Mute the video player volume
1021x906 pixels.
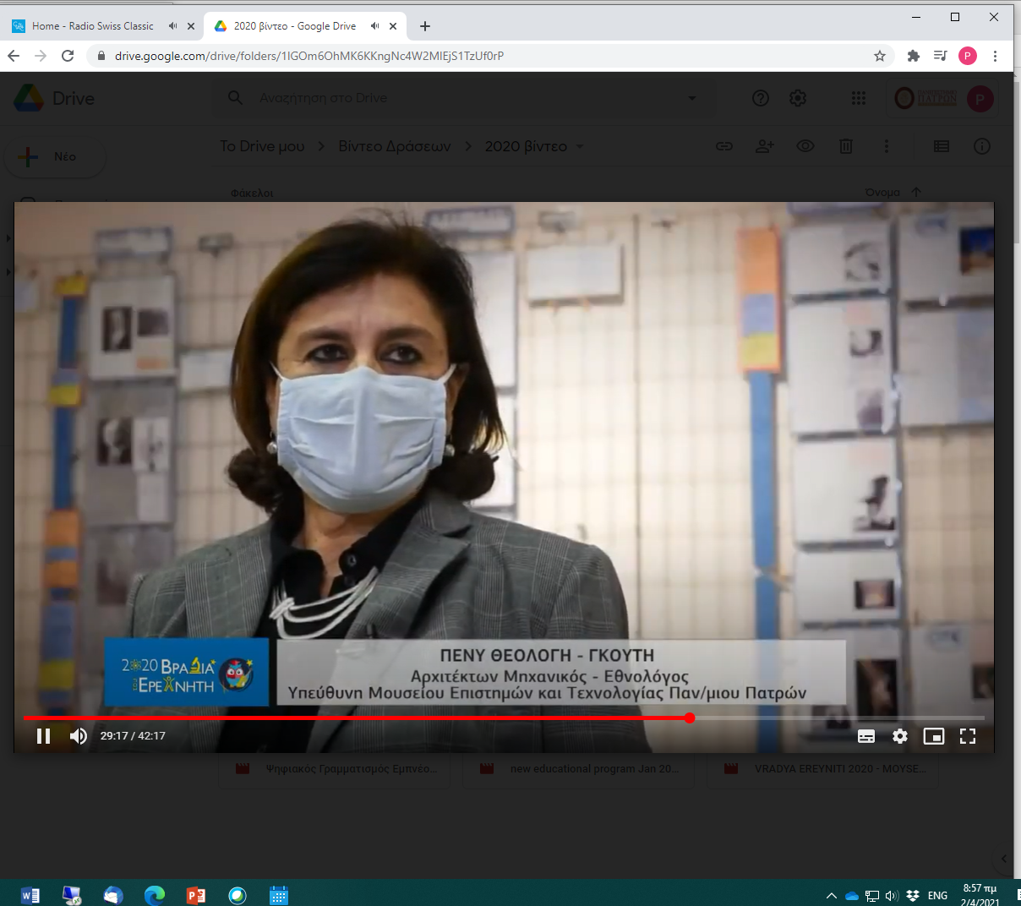(x=79, y=736)
